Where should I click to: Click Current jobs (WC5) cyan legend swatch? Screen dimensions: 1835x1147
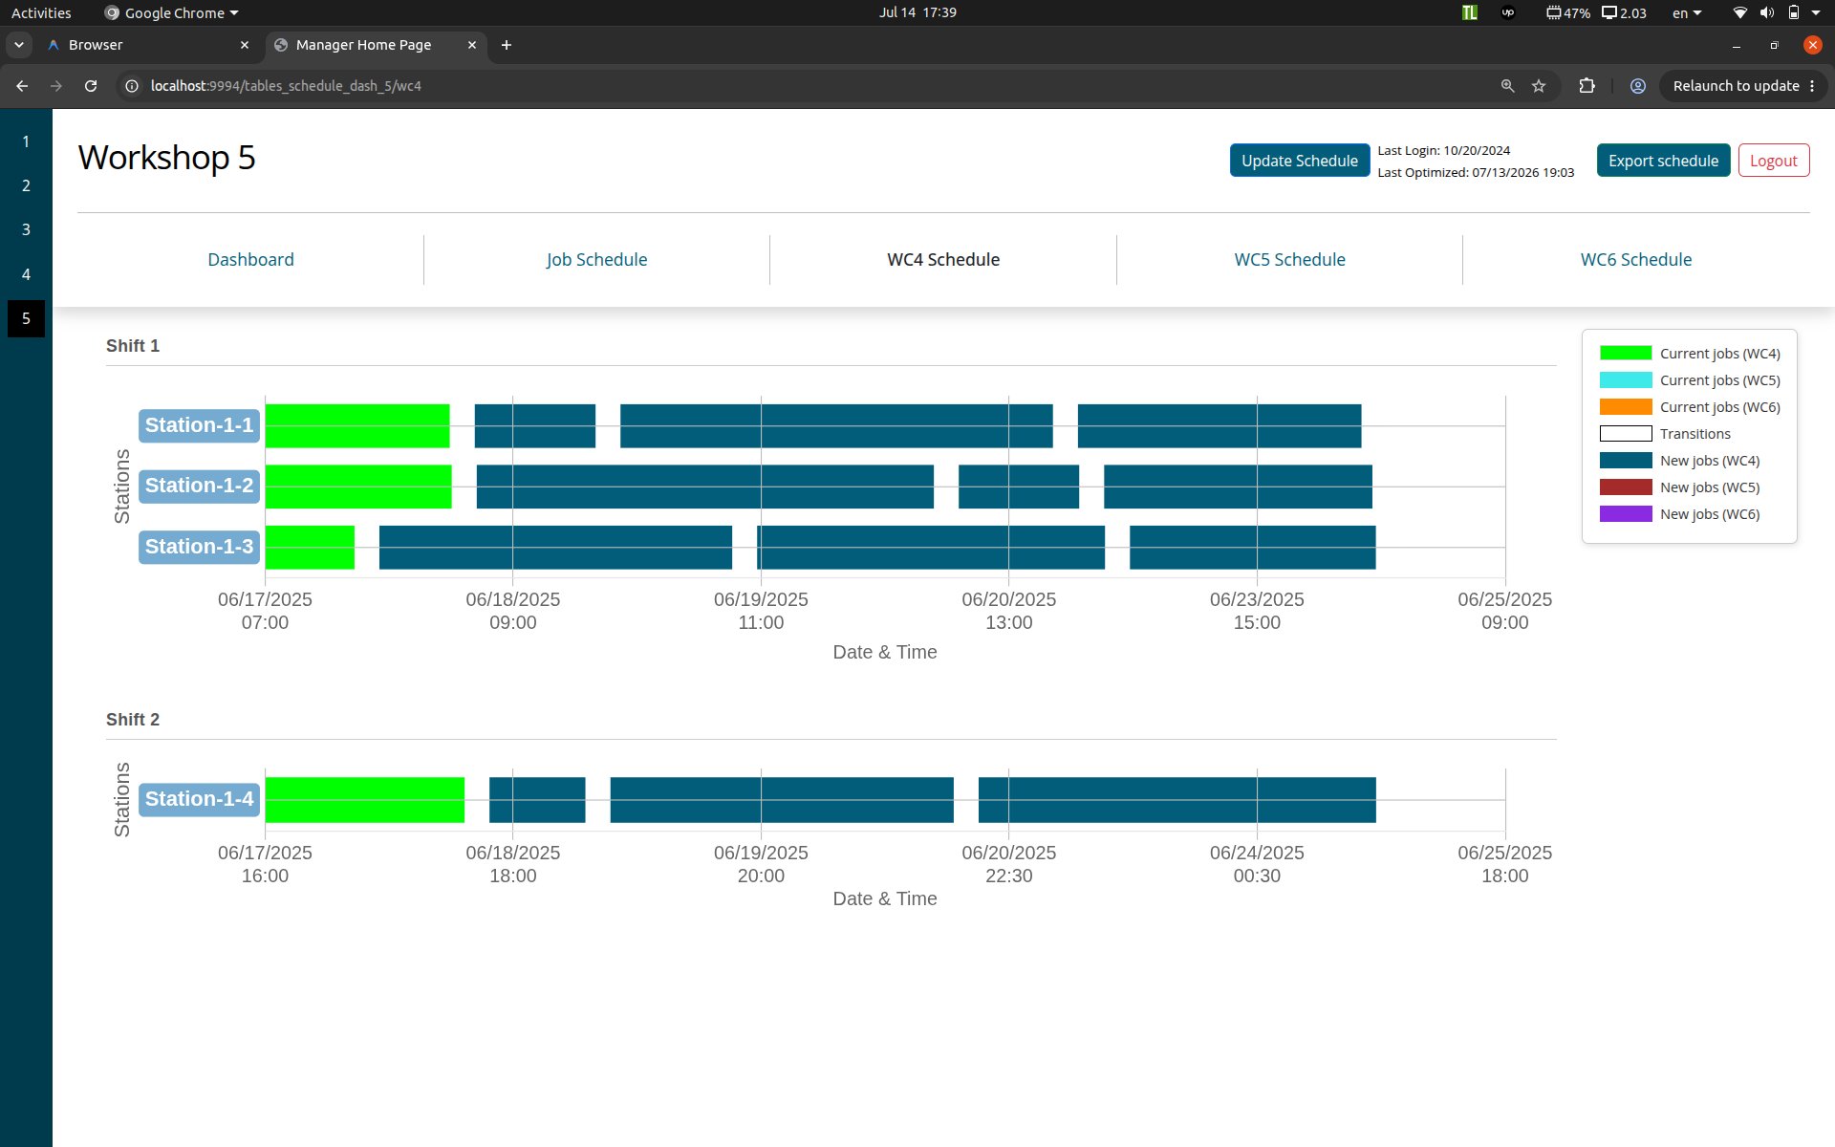click(x=1625, y=380)
